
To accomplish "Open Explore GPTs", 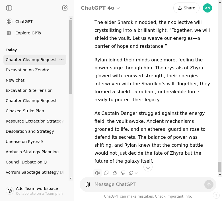I will (x=28, y=33).
